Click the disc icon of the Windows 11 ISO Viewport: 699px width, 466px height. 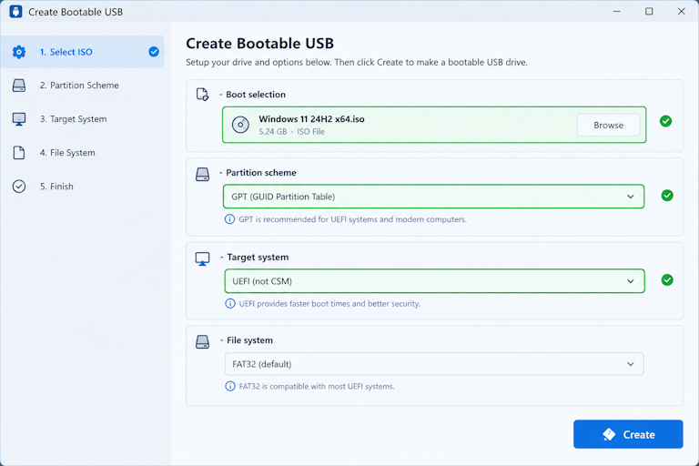tap(240, 125)
